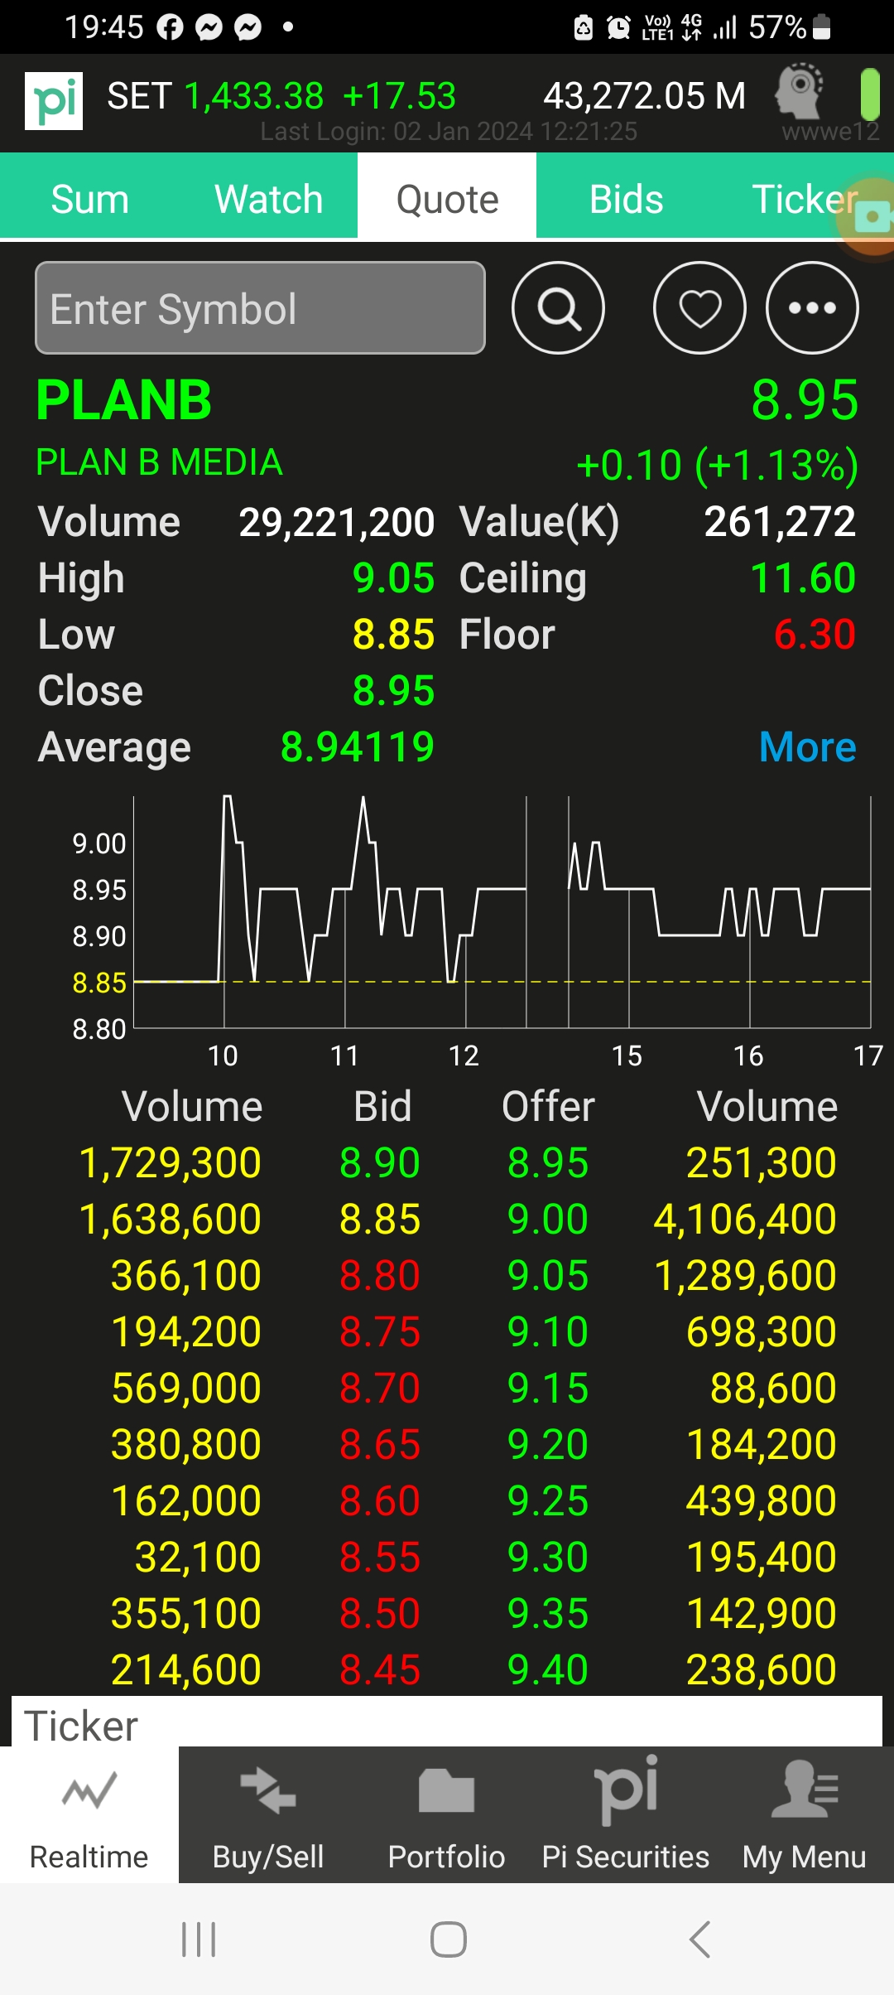Screen dimensions: 894x1995
Task: Tap the Average value 8.94119
Action: coord(358,747)
